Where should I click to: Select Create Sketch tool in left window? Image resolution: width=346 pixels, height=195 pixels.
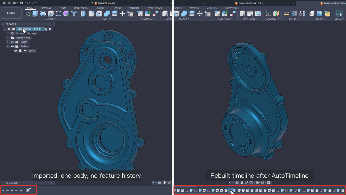click(x=28, y=13)
